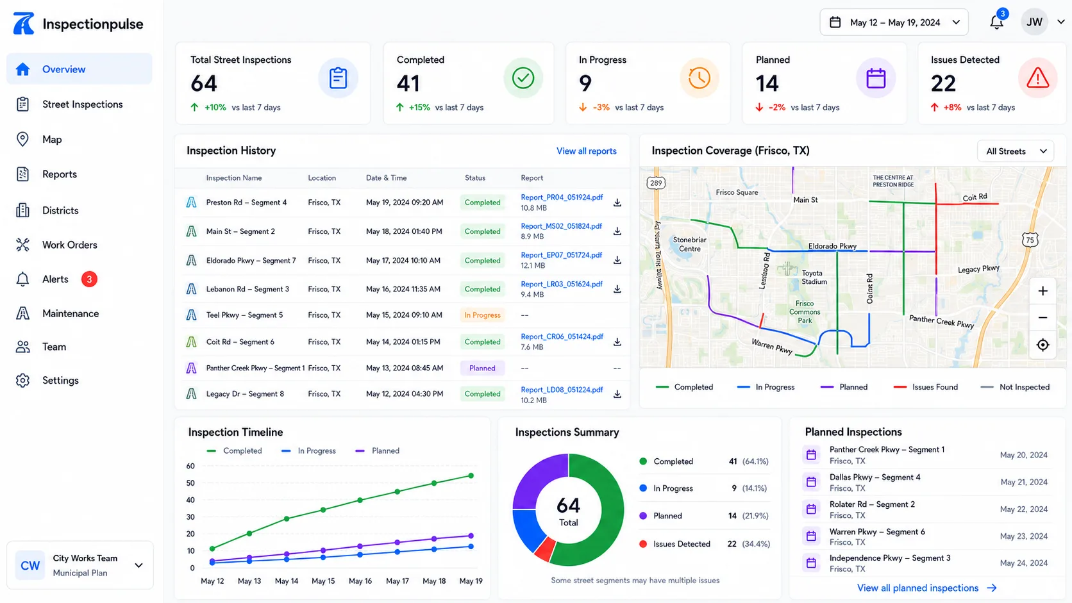Click the green Completed map legend swatch

tap(662, 387)
